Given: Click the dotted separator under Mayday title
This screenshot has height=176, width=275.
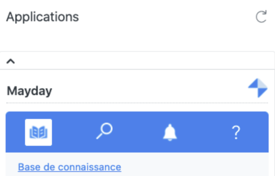Looking at the screenshot, I should coord(137,103).
